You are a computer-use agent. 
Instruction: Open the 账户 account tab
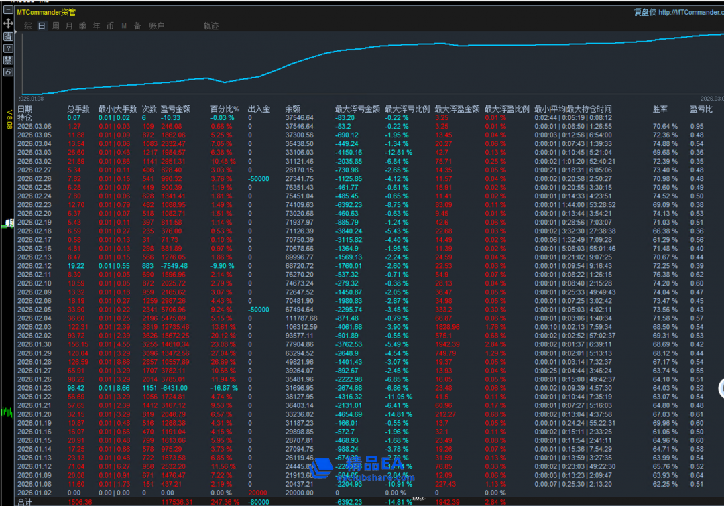(x=156, y=26)
